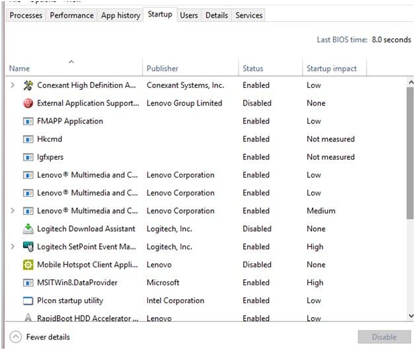Click the Last BIOS time 8.0 seconds value
415x350 pixels.
391,40
